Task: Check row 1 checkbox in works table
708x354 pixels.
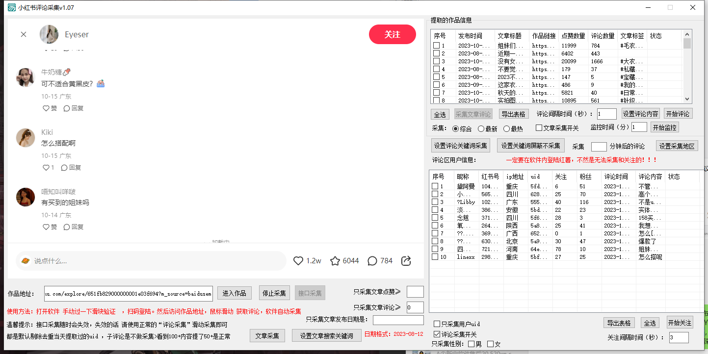Action: point(437,46)
